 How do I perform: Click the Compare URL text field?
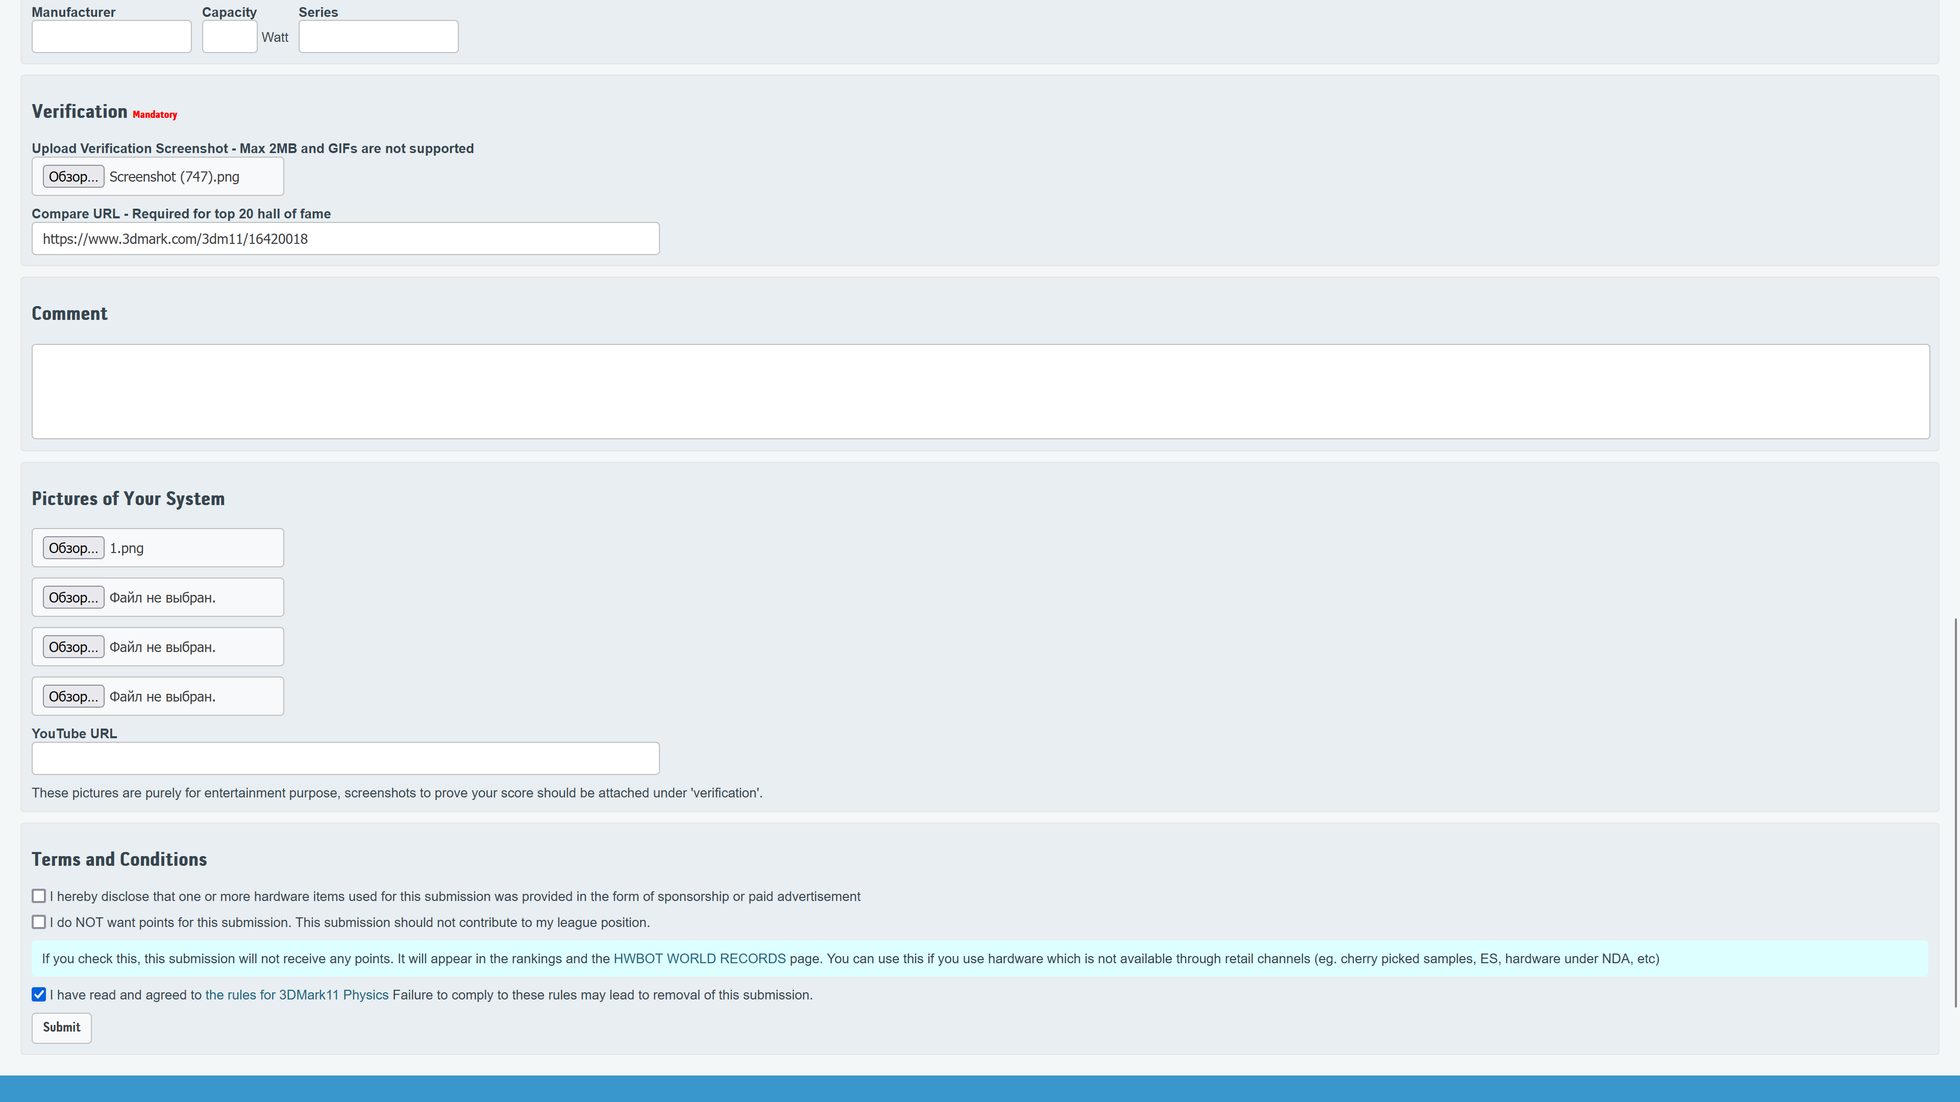345,239
